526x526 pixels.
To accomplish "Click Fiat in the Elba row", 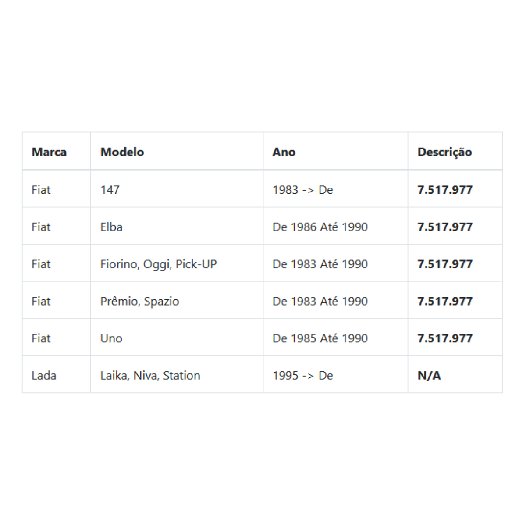I will pyautogui.click(x=41, y=227).
